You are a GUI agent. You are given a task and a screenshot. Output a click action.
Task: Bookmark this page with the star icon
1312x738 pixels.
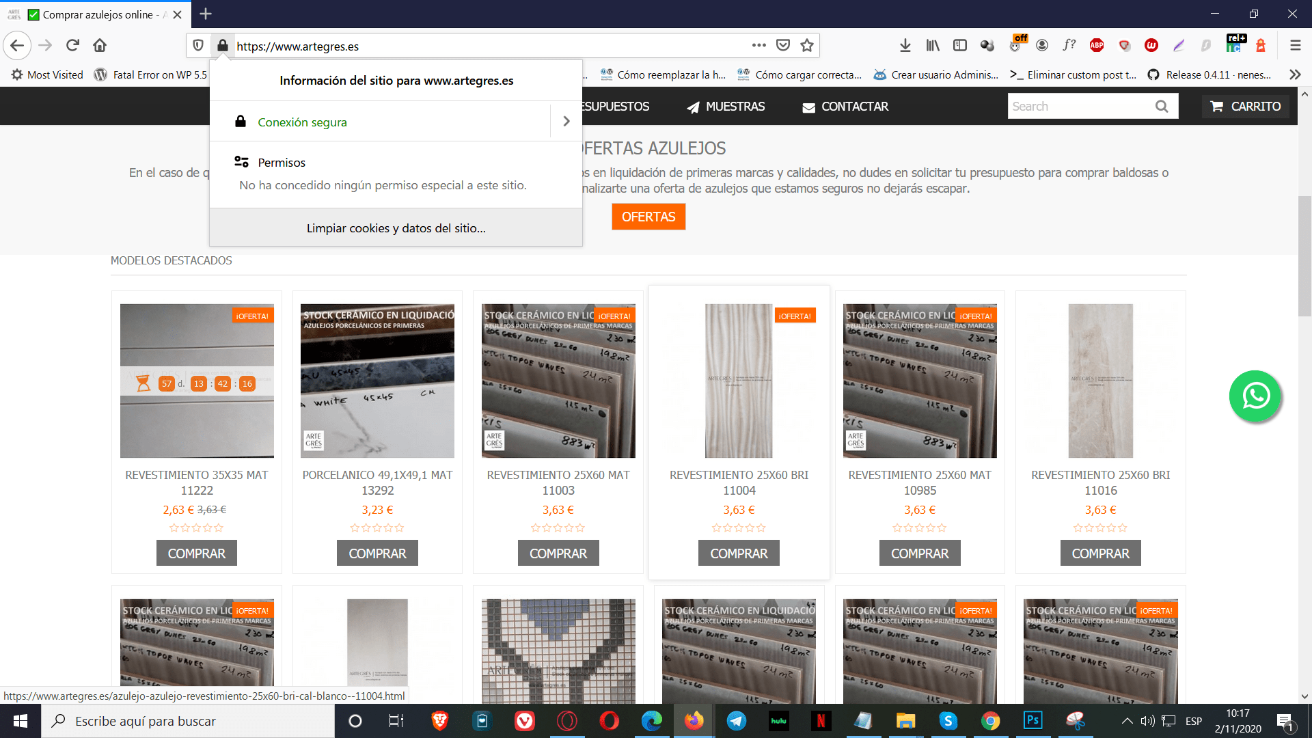[807, 46]
